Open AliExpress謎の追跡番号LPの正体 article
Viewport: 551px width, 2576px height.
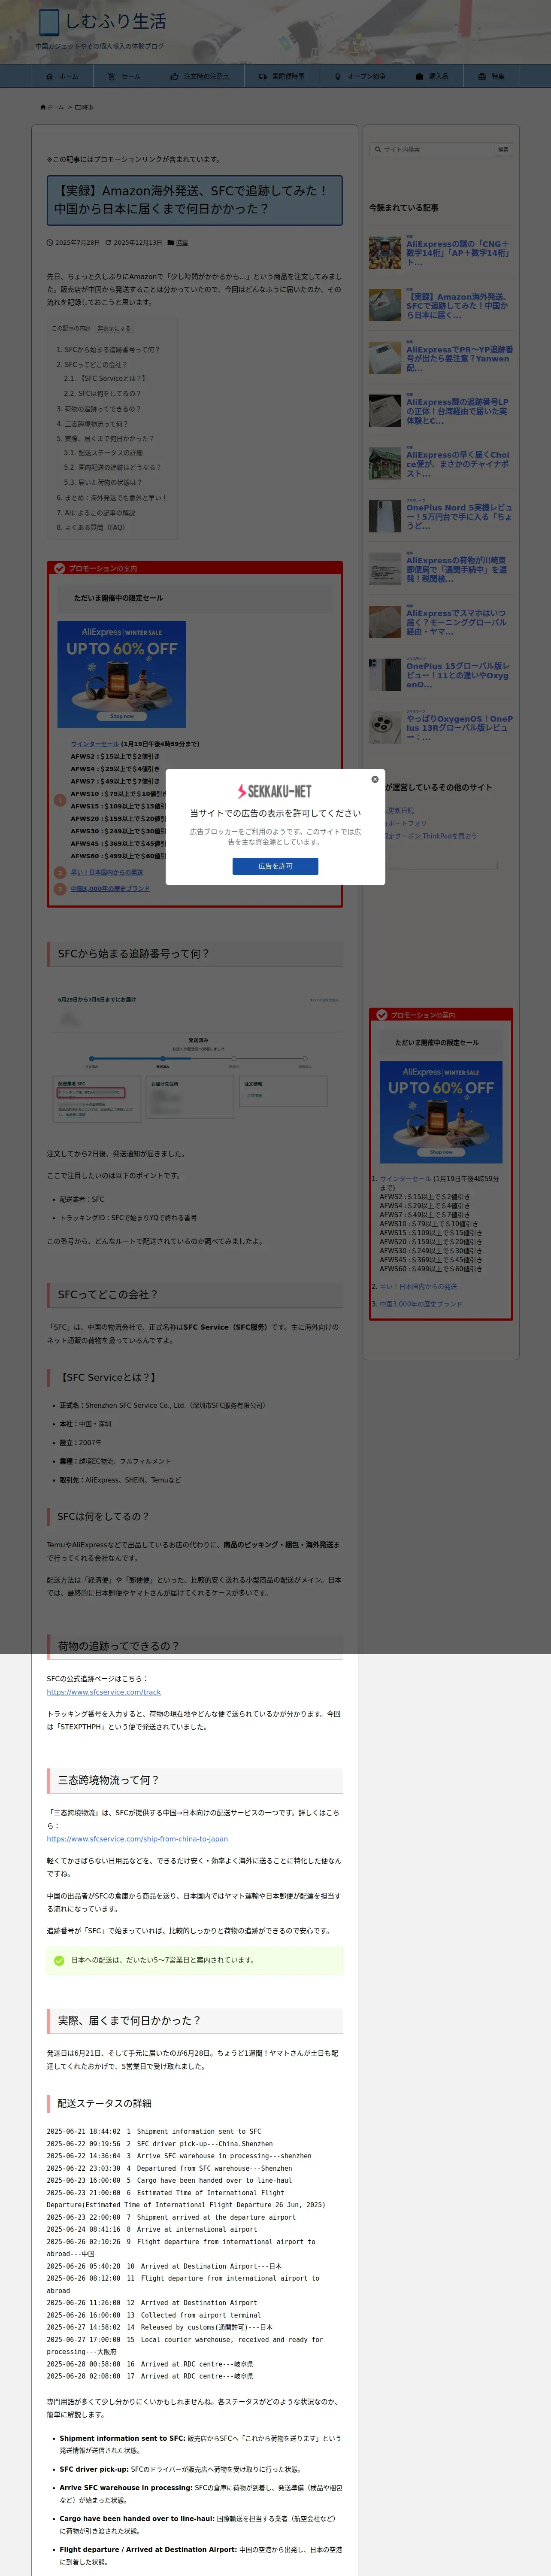(x=457, y=411)
